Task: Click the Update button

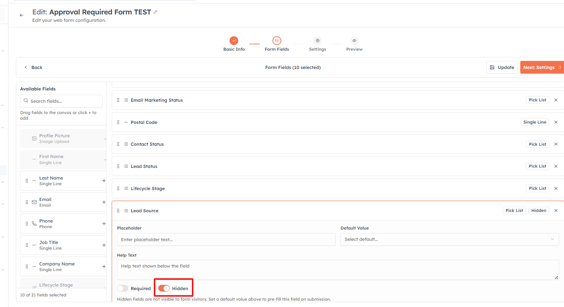Action: 502,67
